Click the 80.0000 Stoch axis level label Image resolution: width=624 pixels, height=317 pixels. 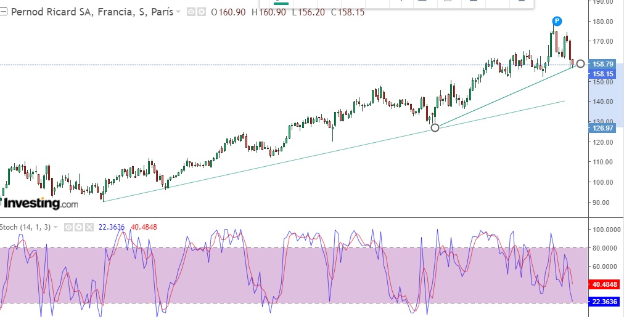click(x=604, y=248)
